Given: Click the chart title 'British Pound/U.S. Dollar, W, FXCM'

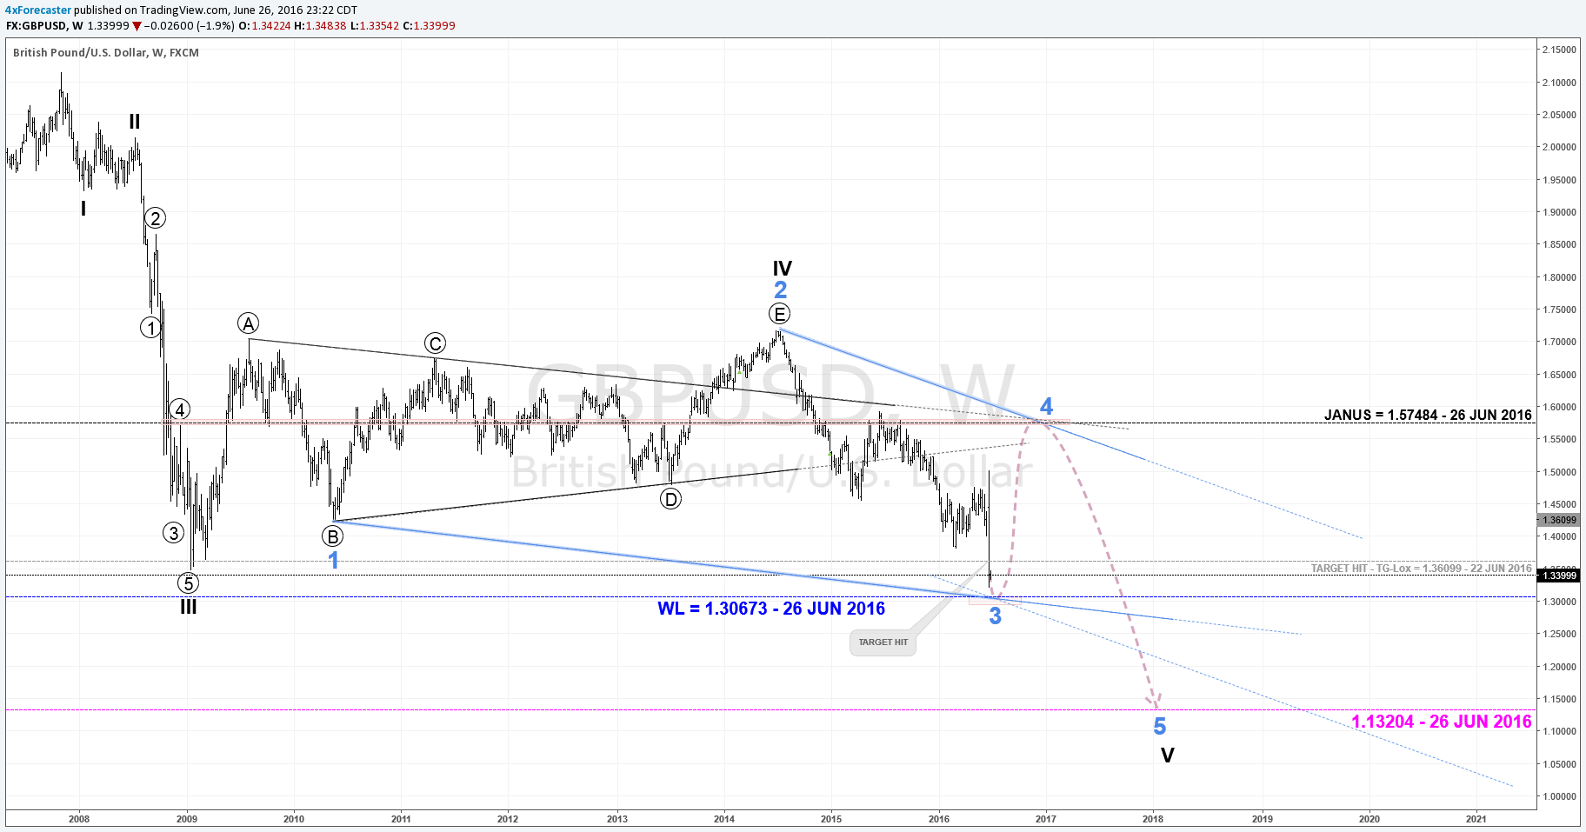Looking at the screenshot, I should (106, 53).
